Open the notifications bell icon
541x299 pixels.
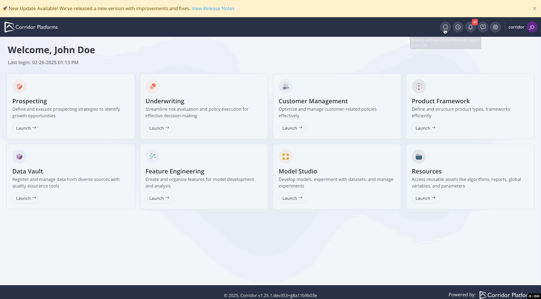[470, 27]
